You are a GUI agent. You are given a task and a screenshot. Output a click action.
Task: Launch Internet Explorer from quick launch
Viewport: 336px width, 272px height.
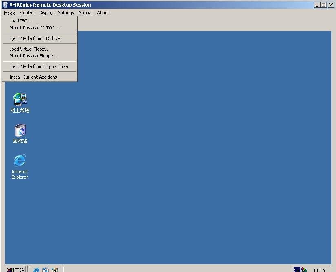[x=36, y=270]
